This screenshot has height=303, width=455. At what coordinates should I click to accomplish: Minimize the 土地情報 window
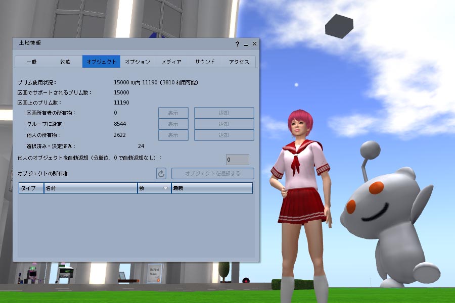[246, 44]
